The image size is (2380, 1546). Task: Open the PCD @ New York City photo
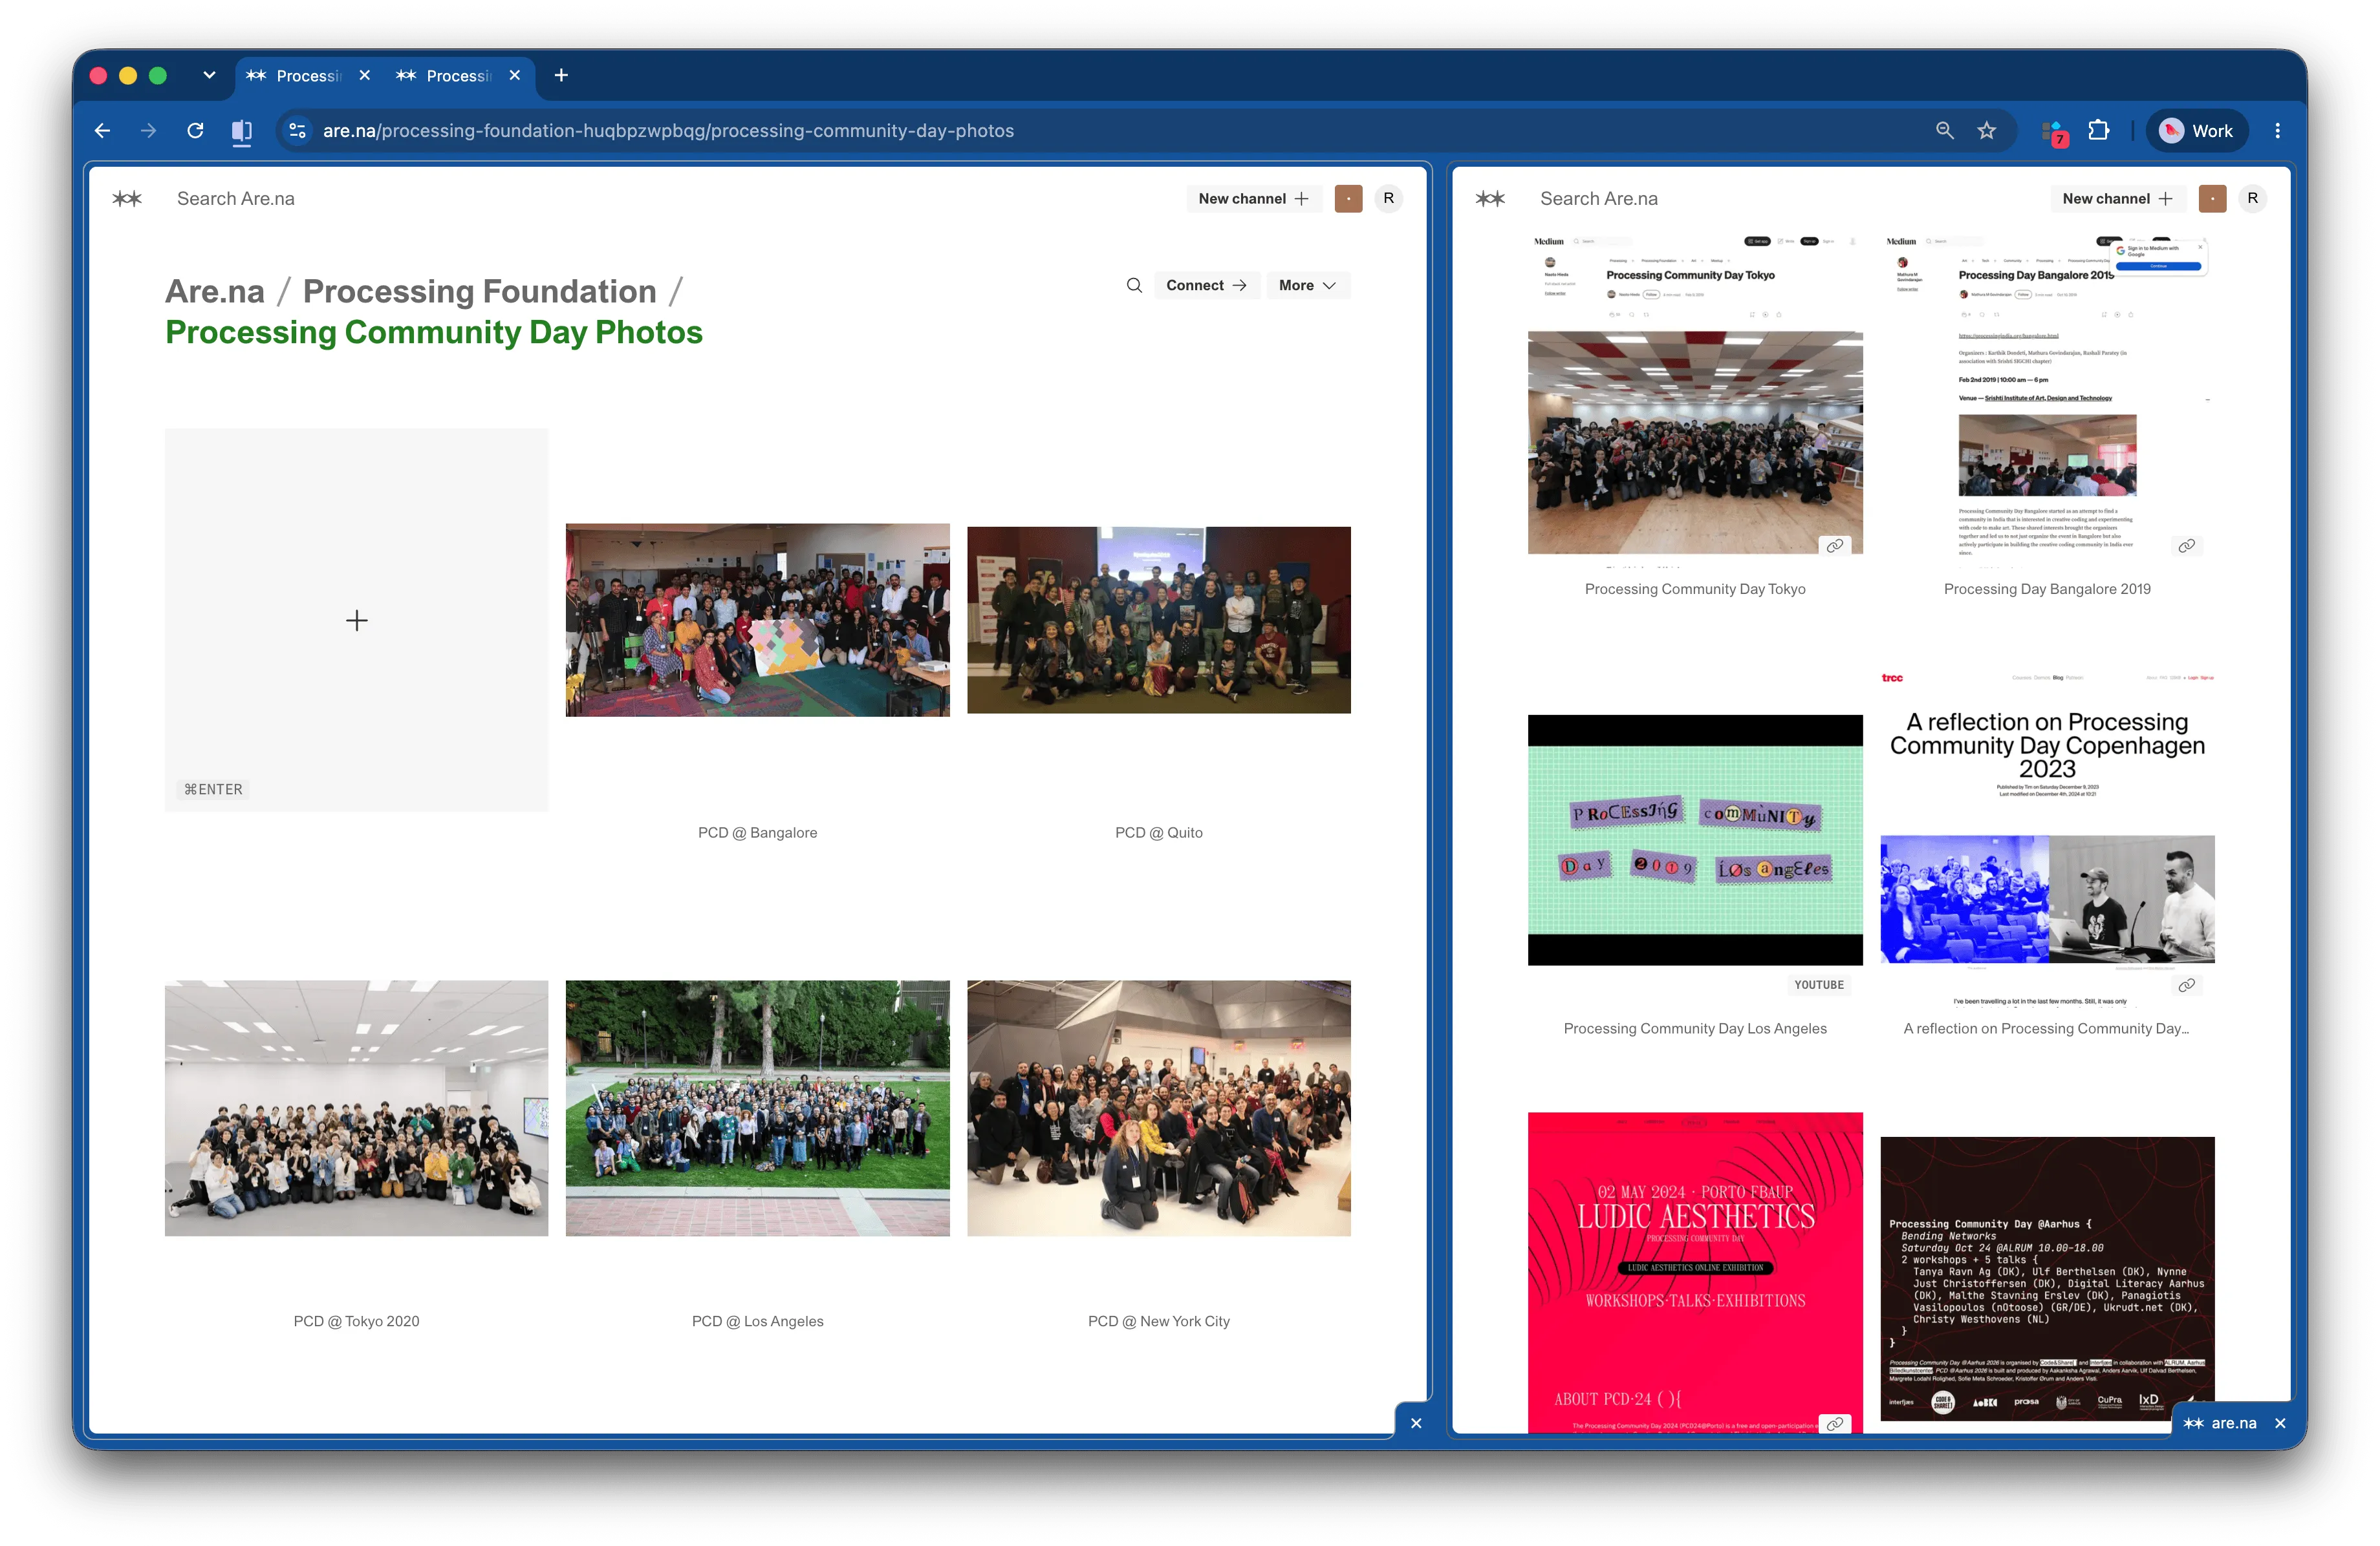(1159, 1108)
